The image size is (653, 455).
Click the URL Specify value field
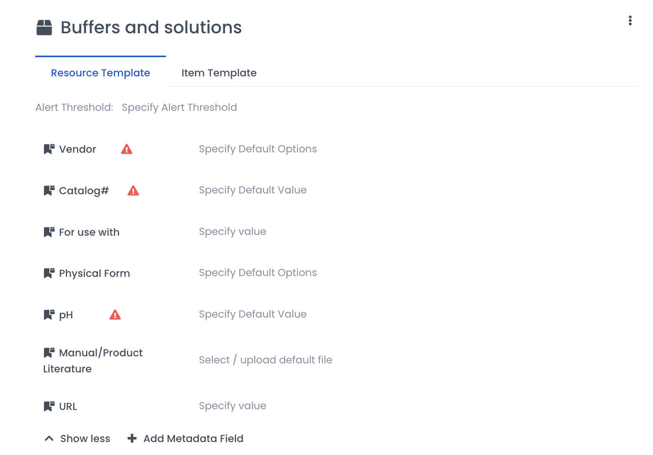pos(233,406)
